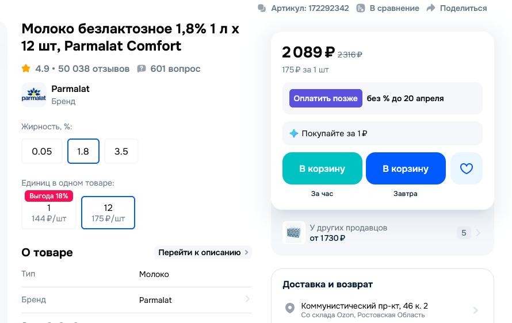Viewport: 512px width, 323px height.
Task: Click the questions speech bubble icon
Action: tap(142, 69)
